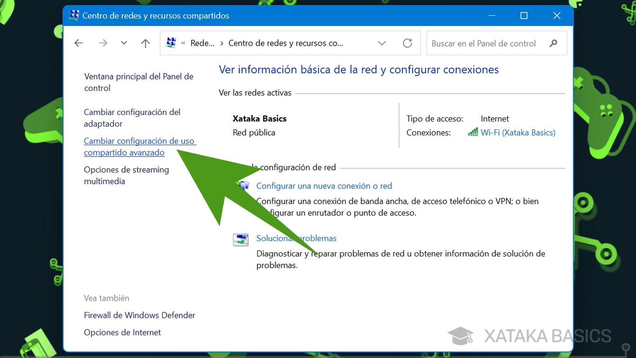Viewport: 636px width, 358px height.
Task: Click the up-one-level arrow icon
Action: pos(145,43)
